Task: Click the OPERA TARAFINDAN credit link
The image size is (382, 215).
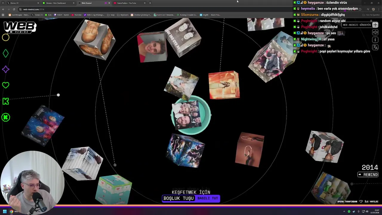Action: (x=347, y=202)
